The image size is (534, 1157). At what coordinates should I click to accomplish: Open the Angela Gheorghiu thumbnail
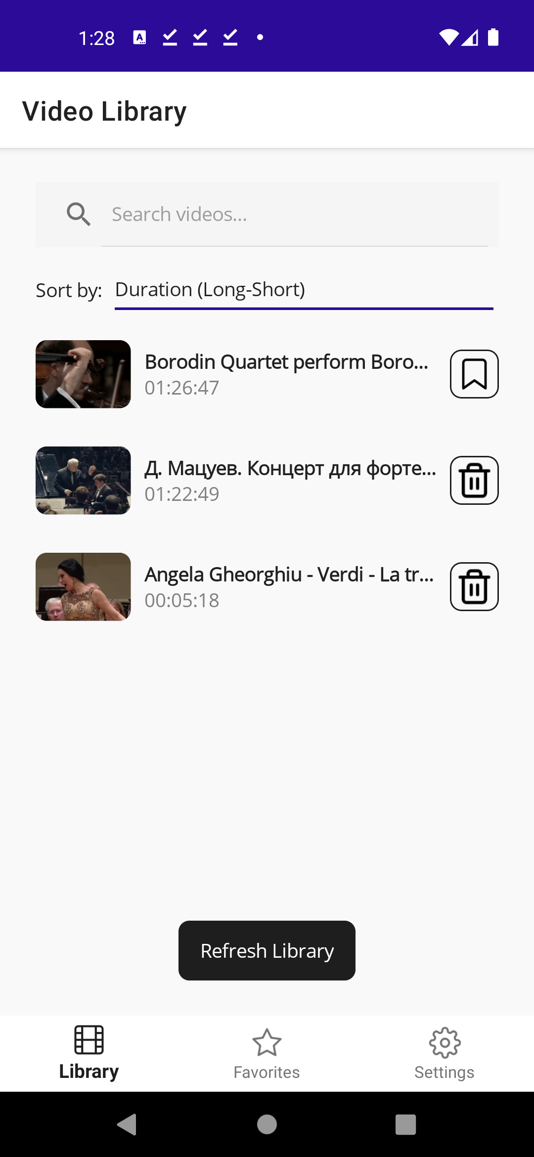[x=83, y=587]
